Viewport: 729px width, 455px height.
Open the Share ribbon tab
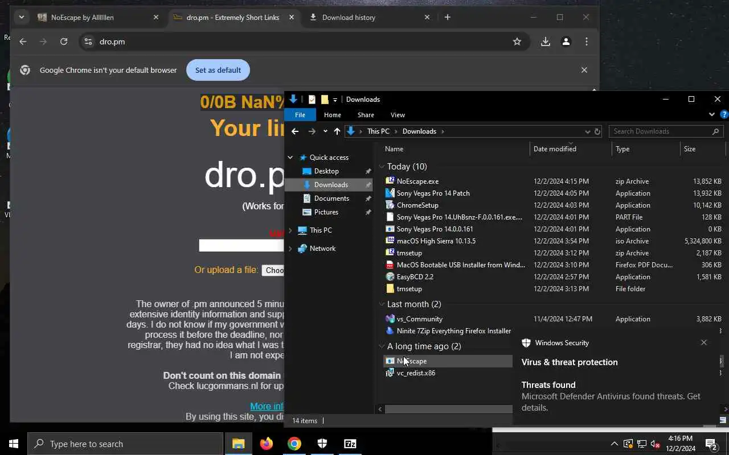(366, 115)
